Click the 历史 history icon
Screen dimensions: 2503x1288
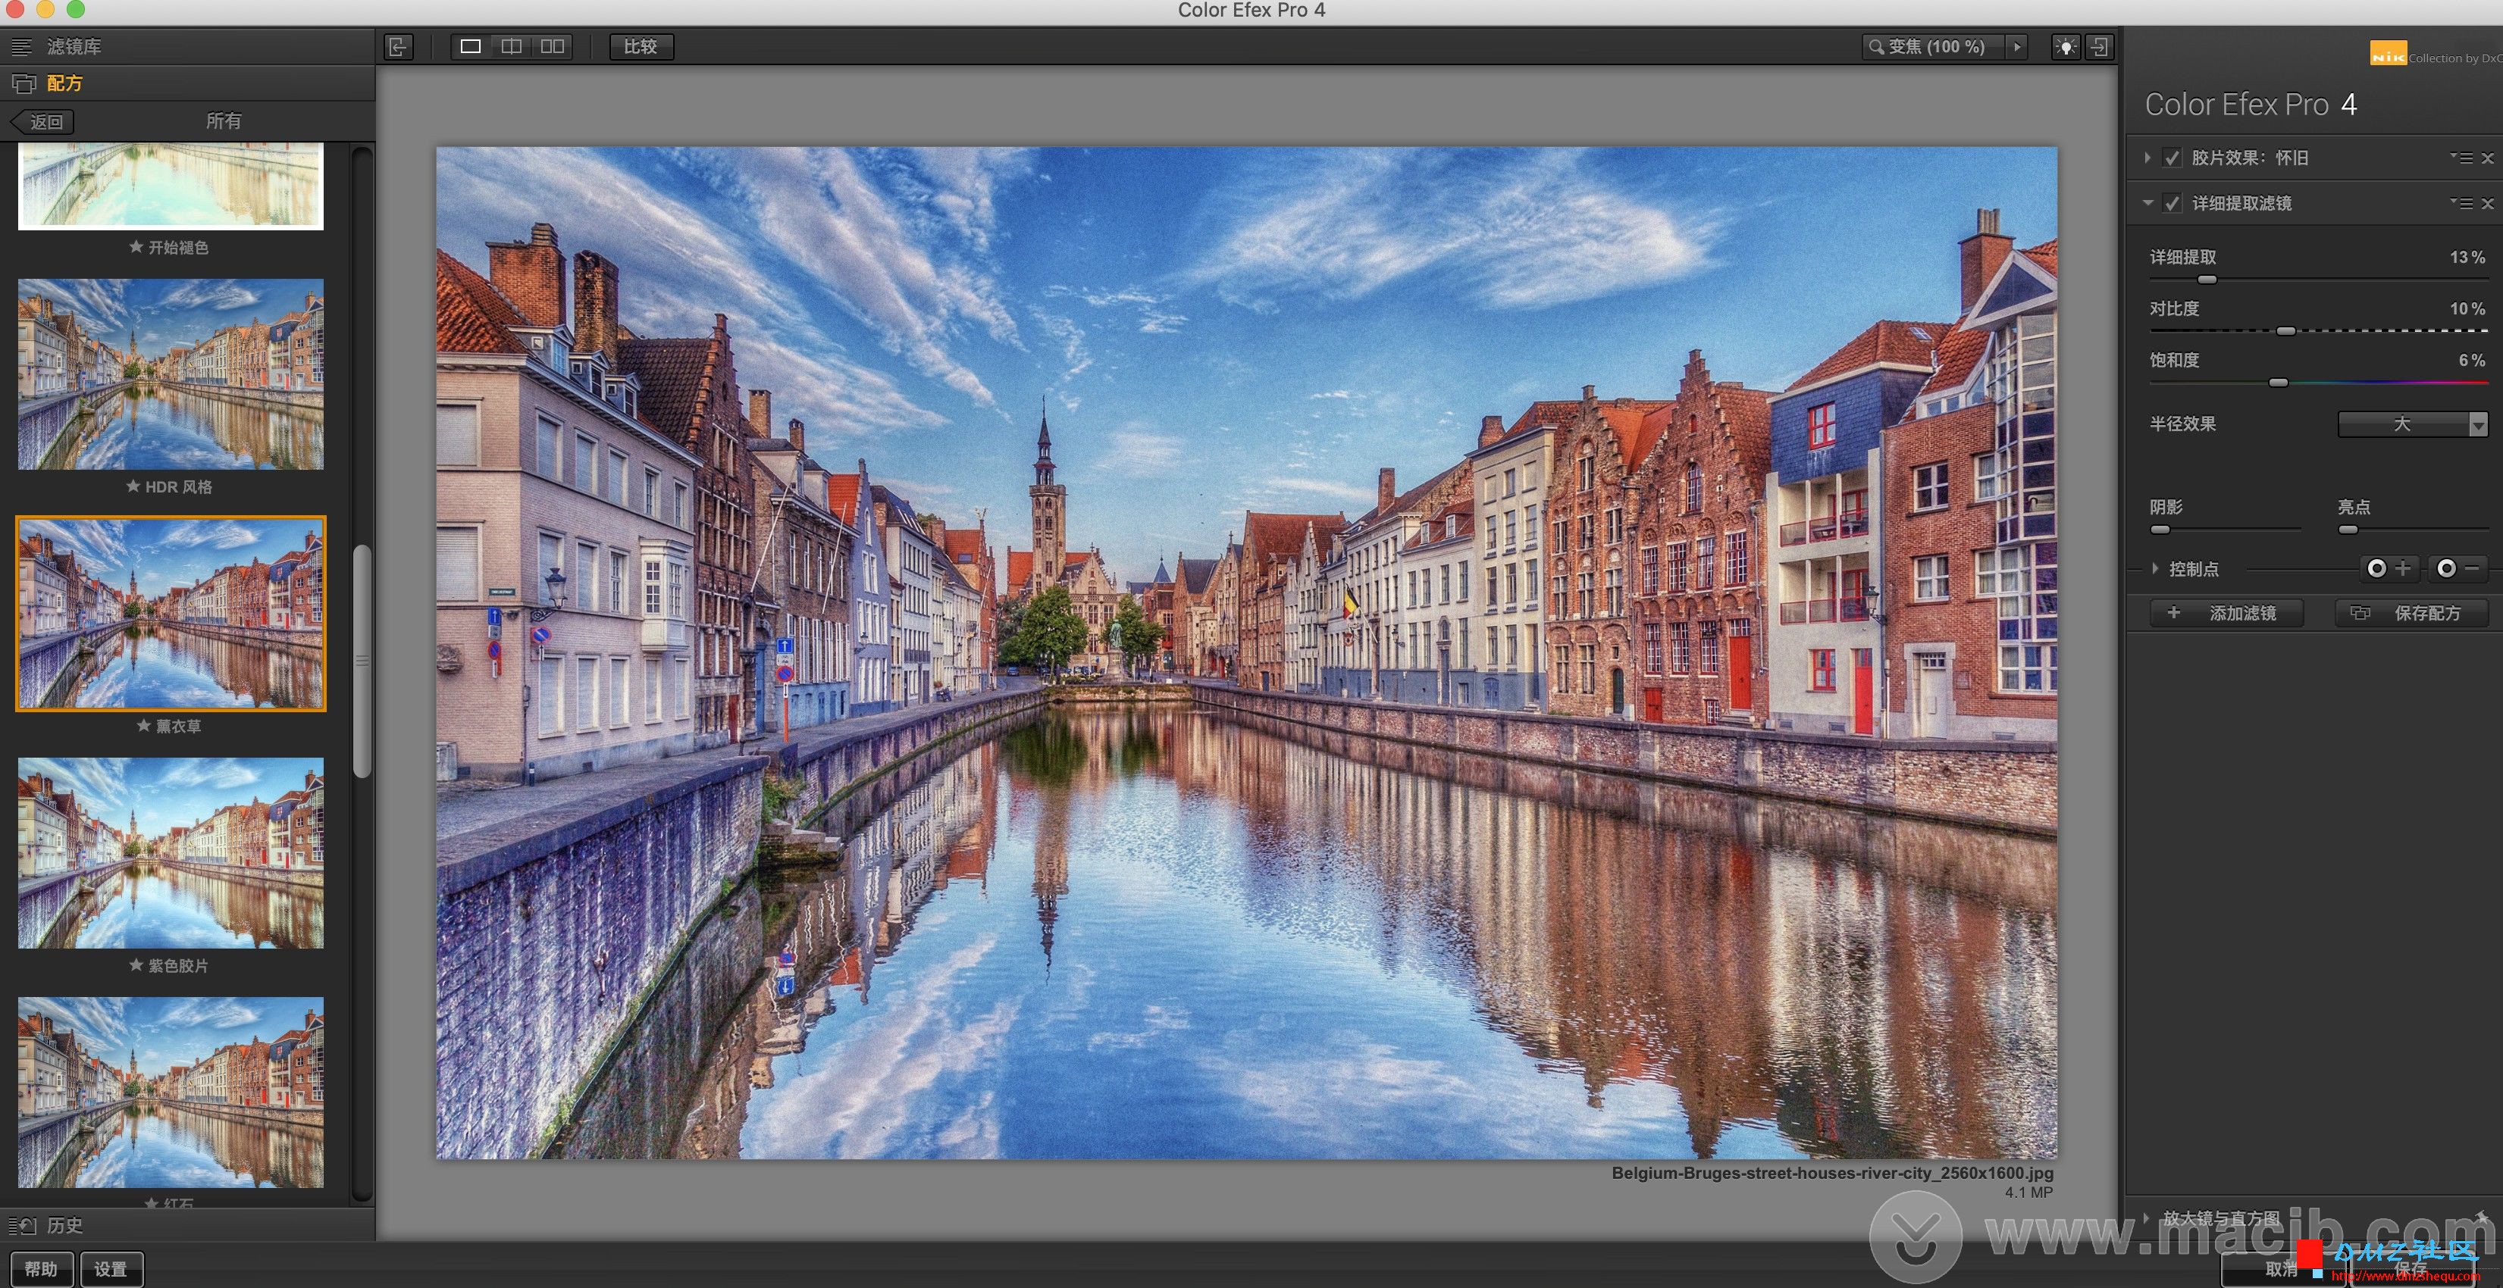click(23, 1225)
